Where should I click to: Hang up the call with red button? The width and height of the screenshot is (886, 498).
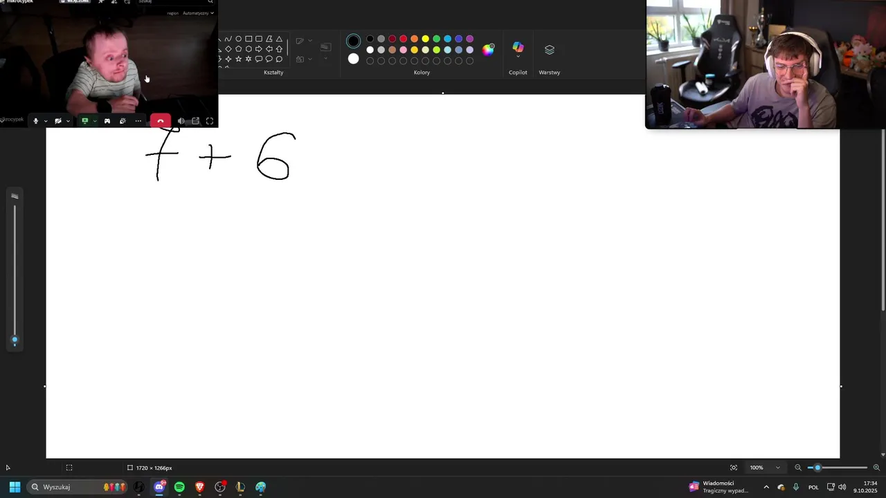pyautogui.click(x=161, y=120)
